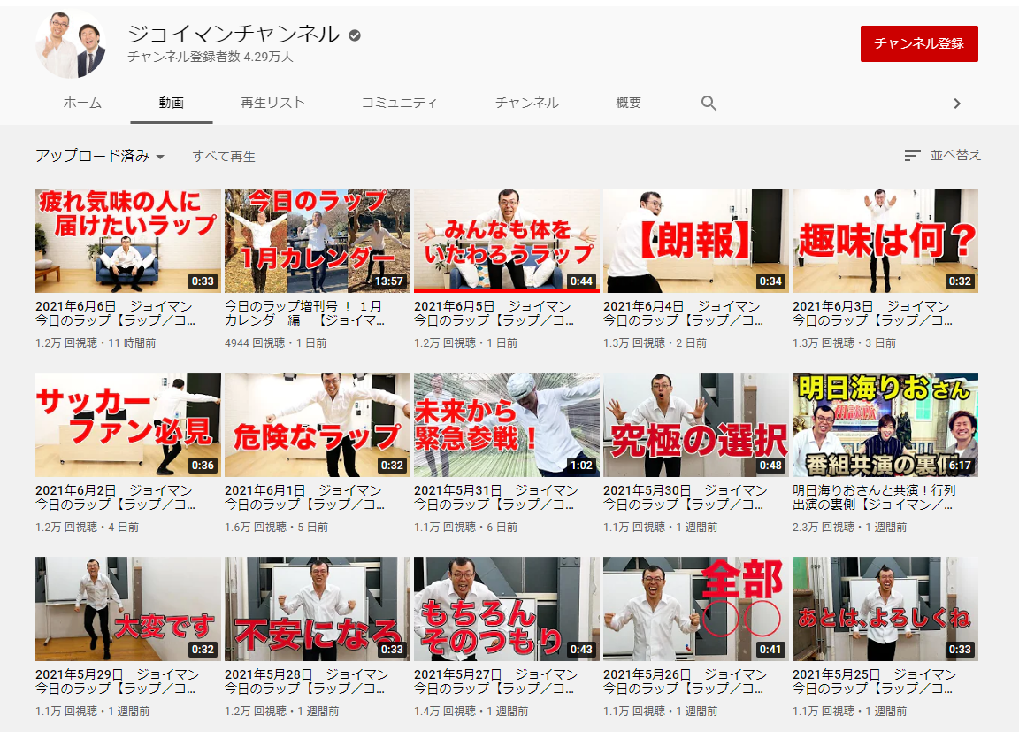Click the sort icon beside 並べ替え
This screenshot has height=732, width=1019.
click(912, 156)
